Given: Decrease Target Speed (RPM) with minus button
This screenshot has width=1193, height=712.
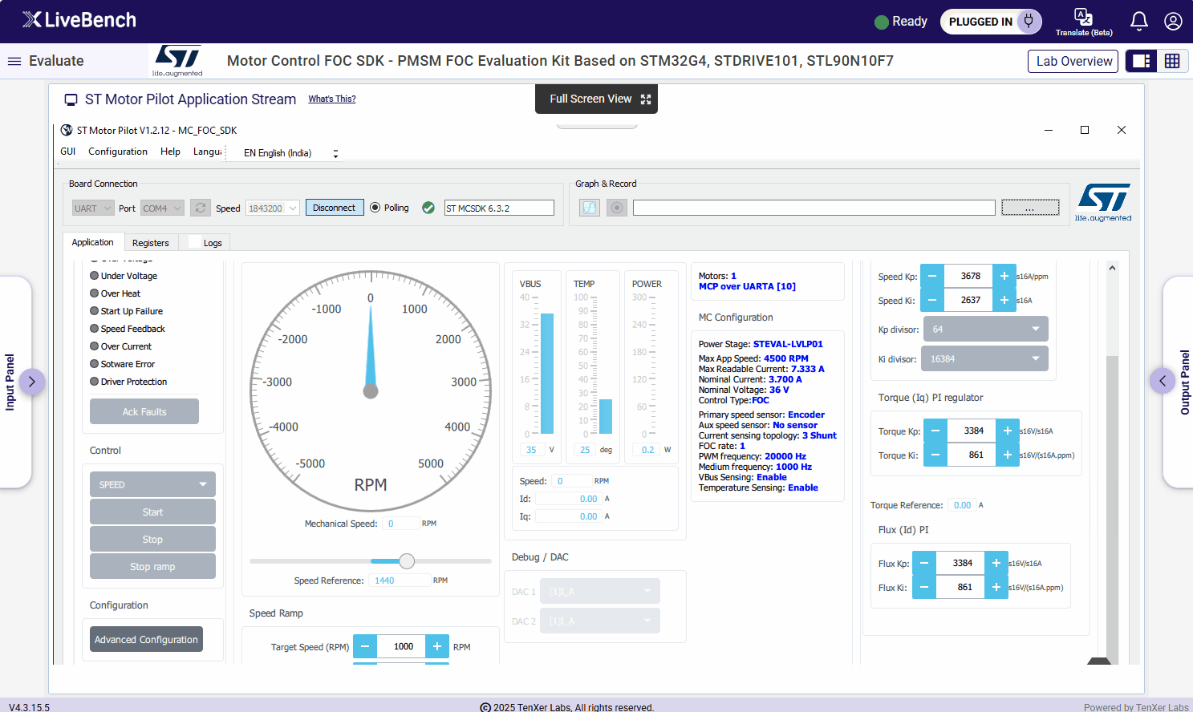Looking at the screenshot, I should (x=365, y=646).
